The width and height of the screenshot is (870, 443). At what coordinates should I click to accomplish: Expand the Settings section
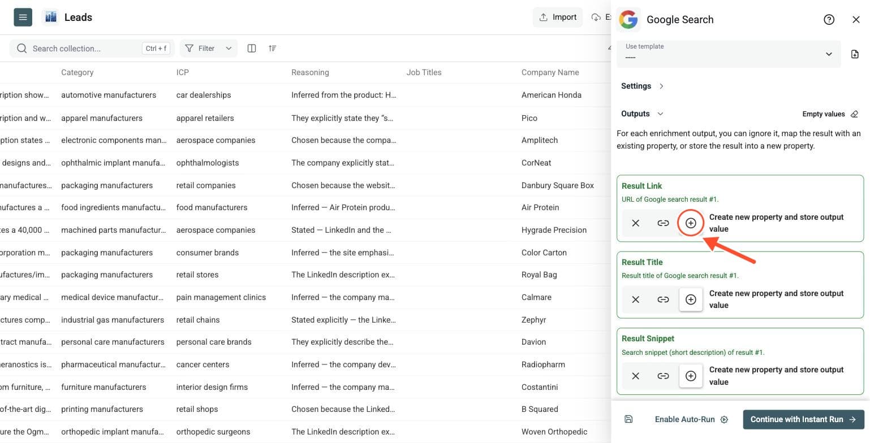click(x=642, y=86)
